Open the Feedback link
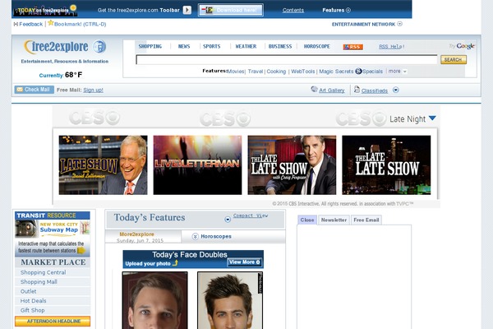Screen dimensions: 493x329 pyautogui.click(x=31, y=24)
